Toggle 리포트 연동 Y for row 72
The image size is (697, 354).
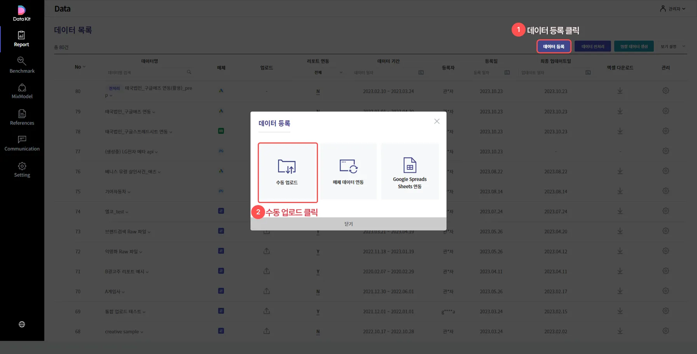(318, 252)
